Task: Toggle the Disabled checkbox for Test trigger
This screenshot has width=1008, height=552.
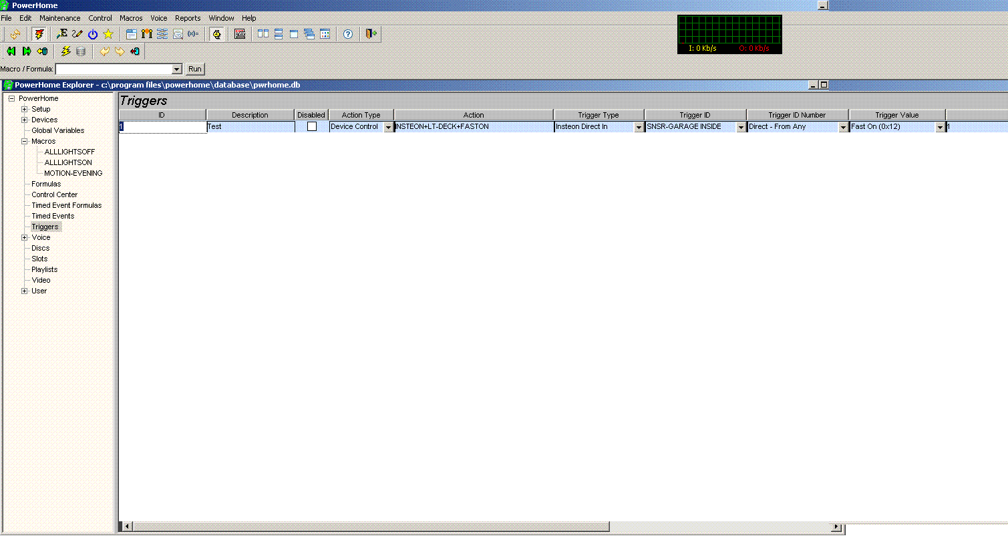Action: (311, 126)
